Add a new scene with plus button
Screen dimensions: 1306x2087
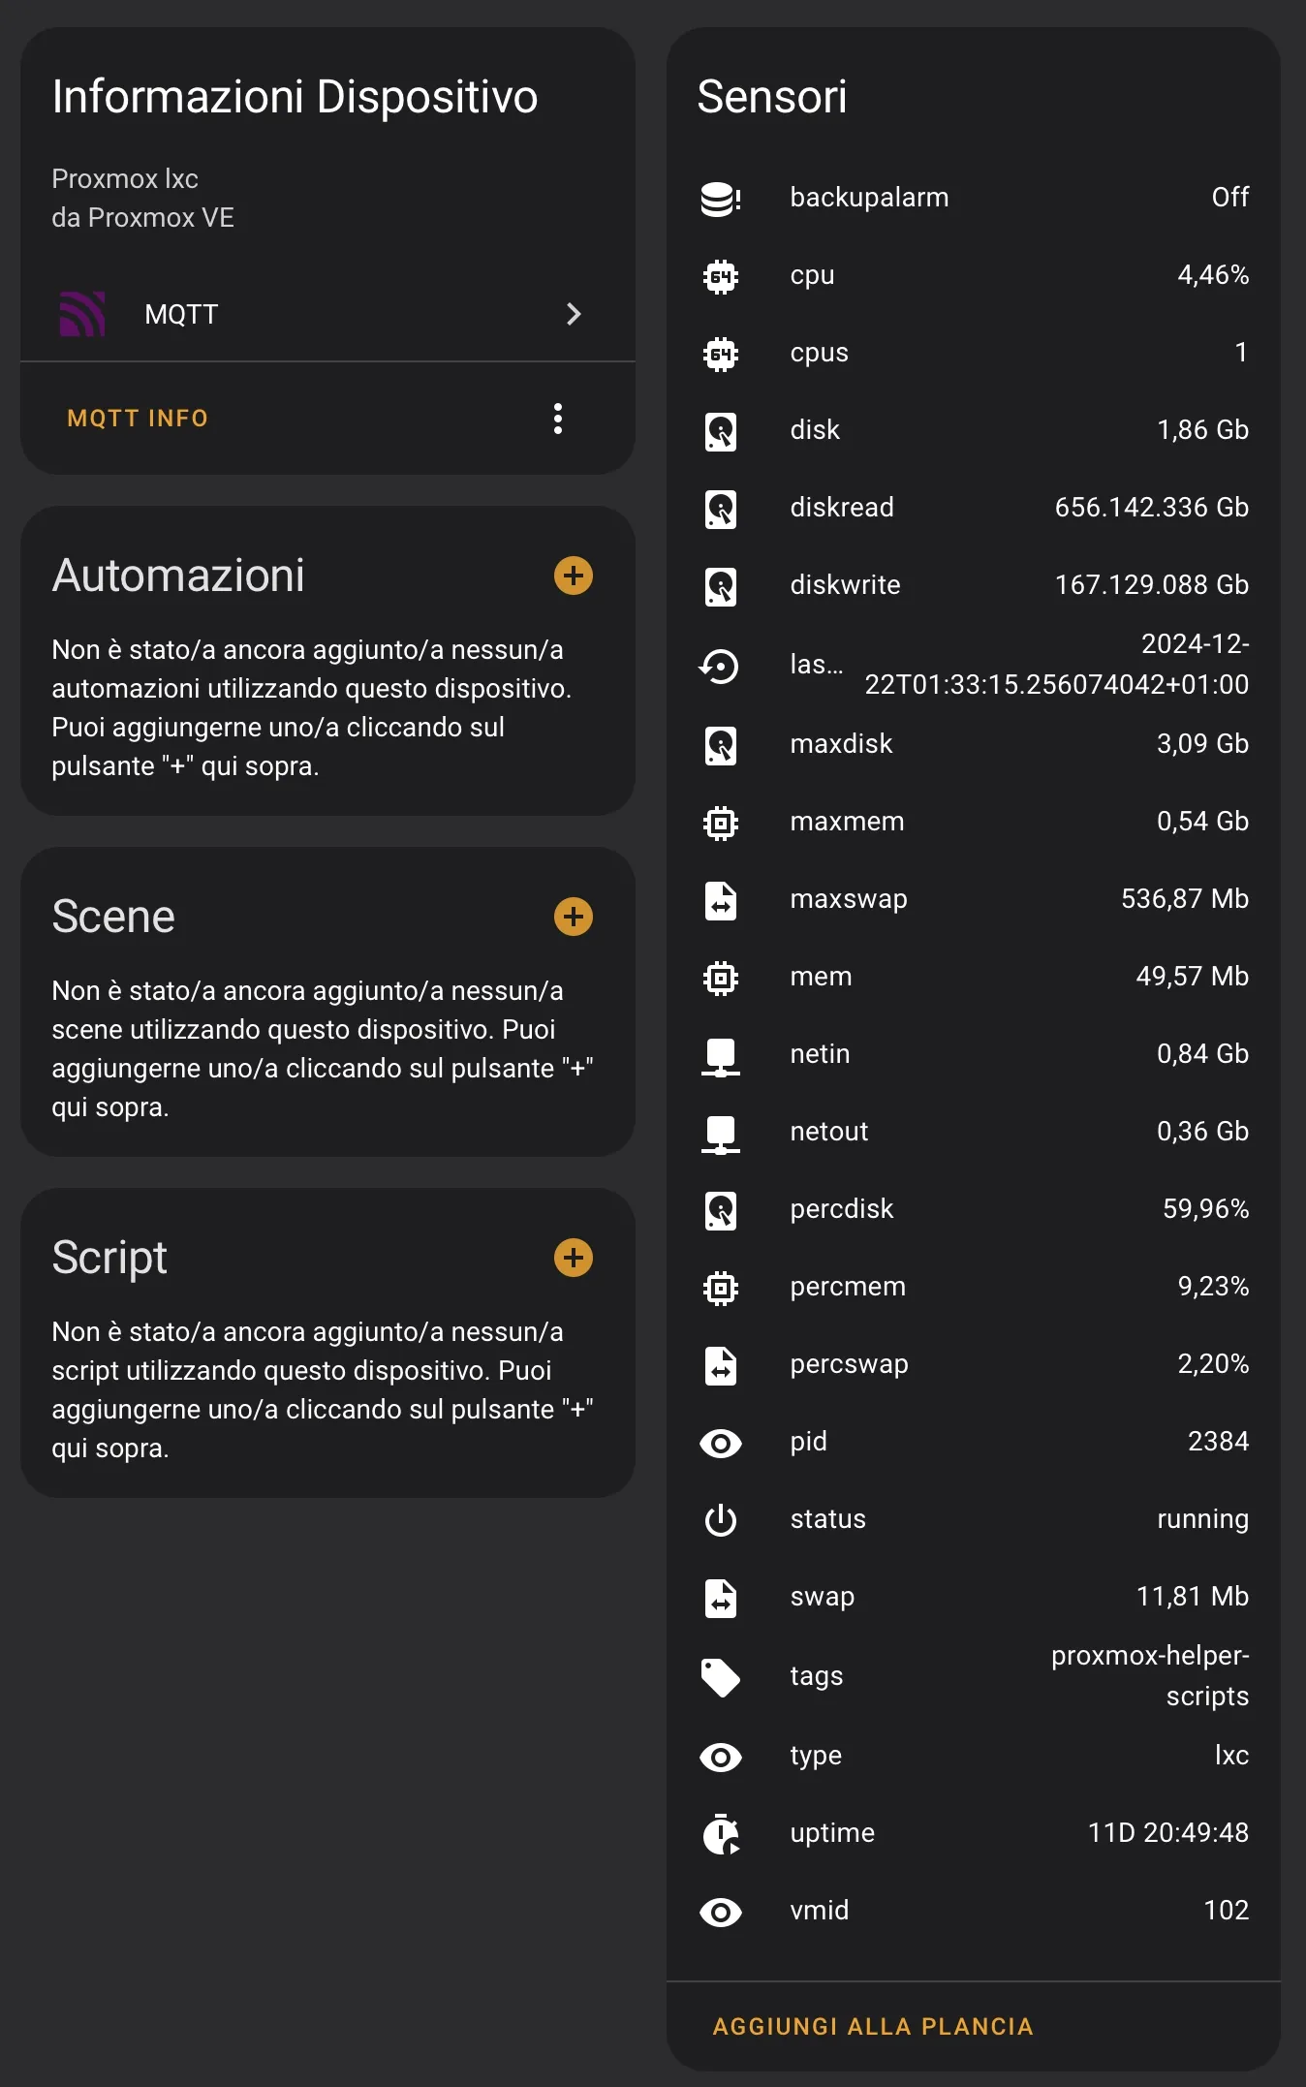point(574,917)
